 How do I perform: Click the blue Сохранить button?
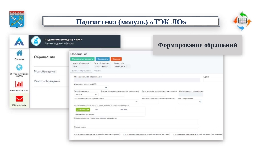(x=102, y=59)
